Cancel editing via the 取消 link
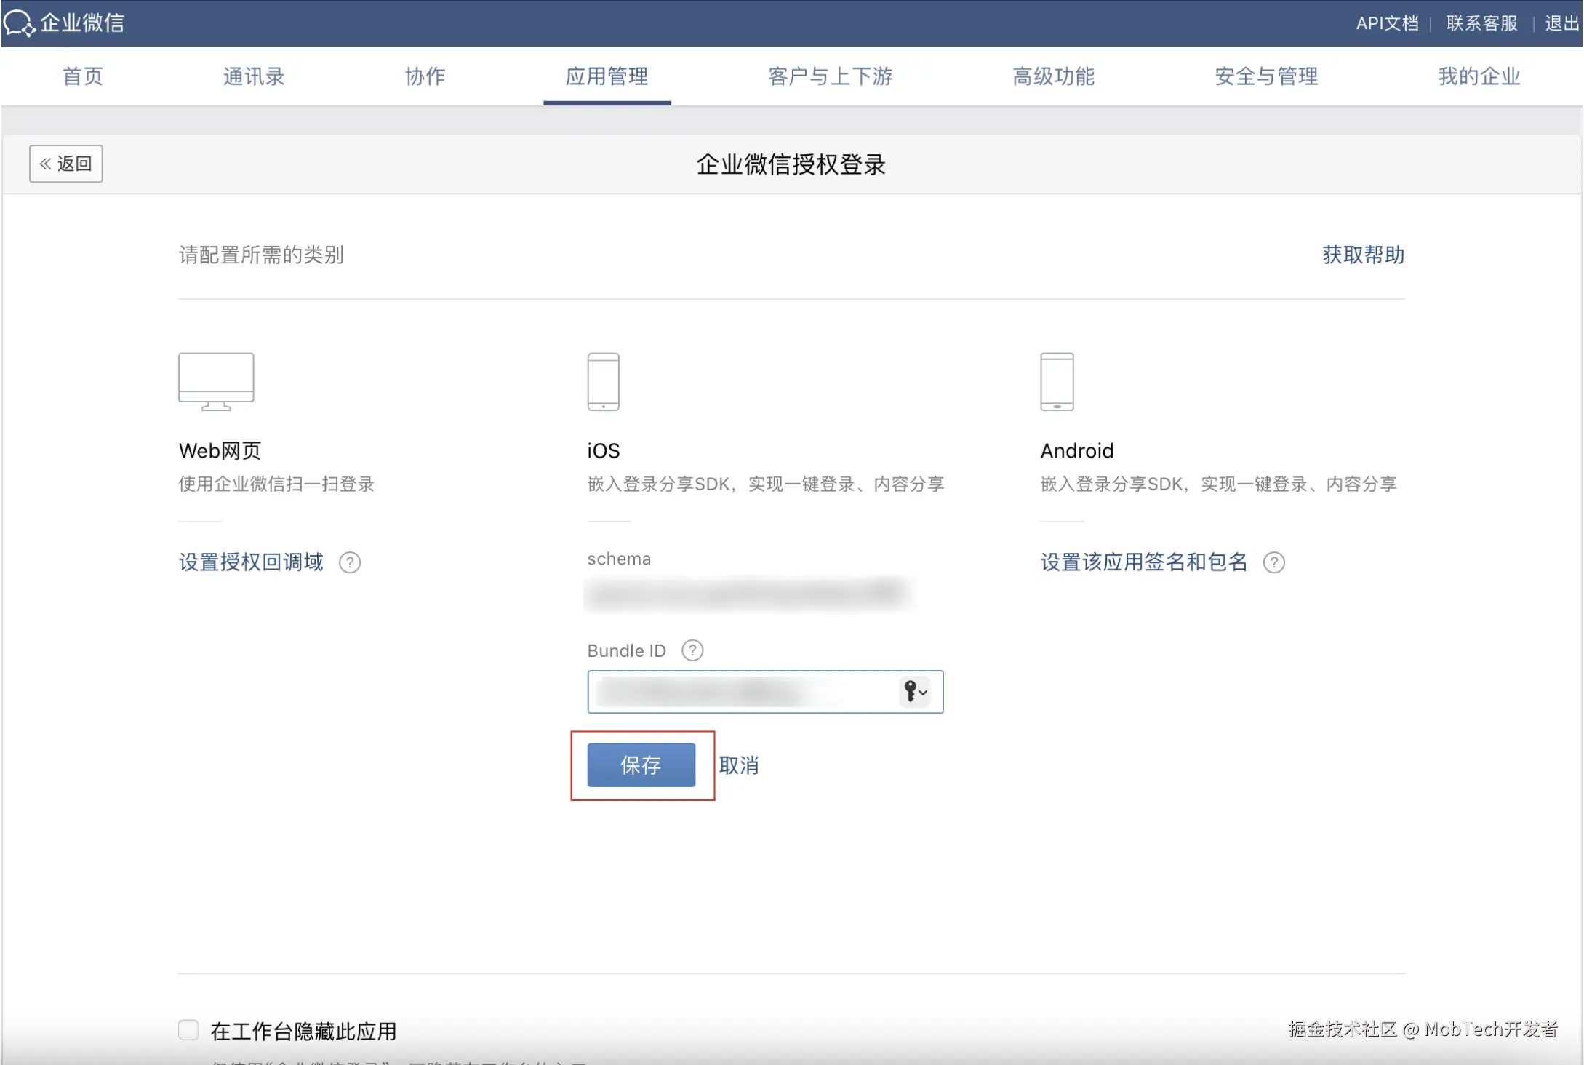 pyautogui.click(x=739, y=765)
